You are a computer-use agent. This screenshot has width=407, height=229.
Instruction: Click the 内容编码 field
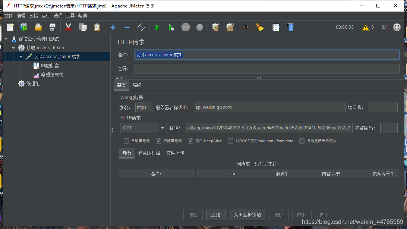[x=389, y=128]
